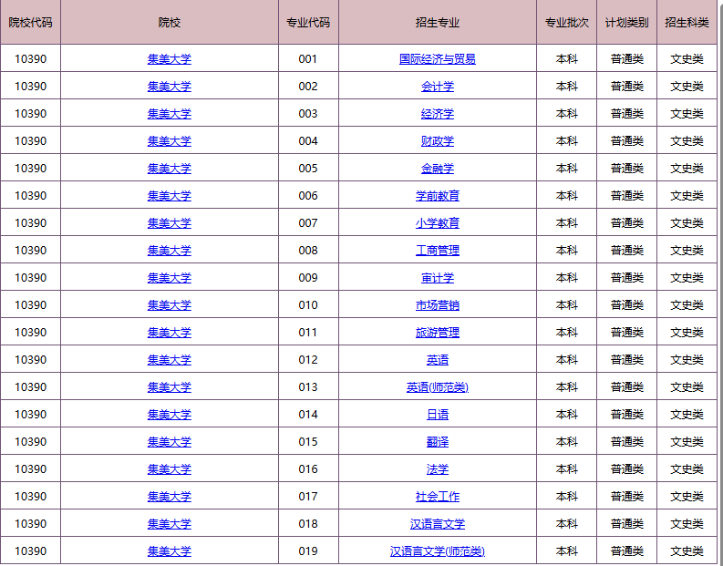
Task: Select major code cell 010
Action: coord(308,305)
